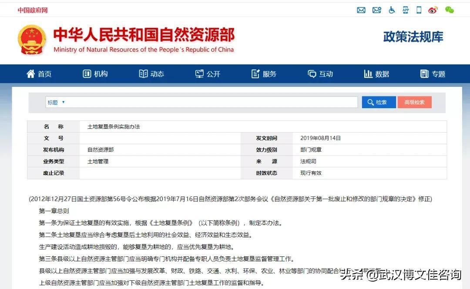The image size is (470, 289).
Task: Click the 名称 label cell
Action: [x=54, y=126]
